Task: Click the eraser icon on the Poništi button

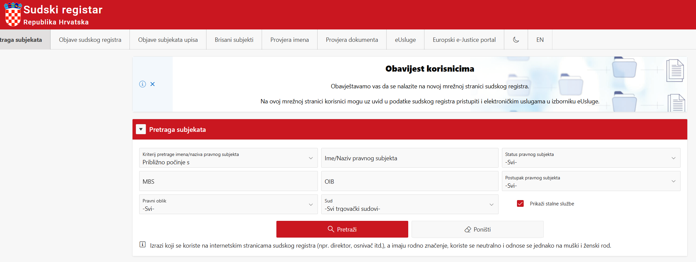Action: point(467,230)
